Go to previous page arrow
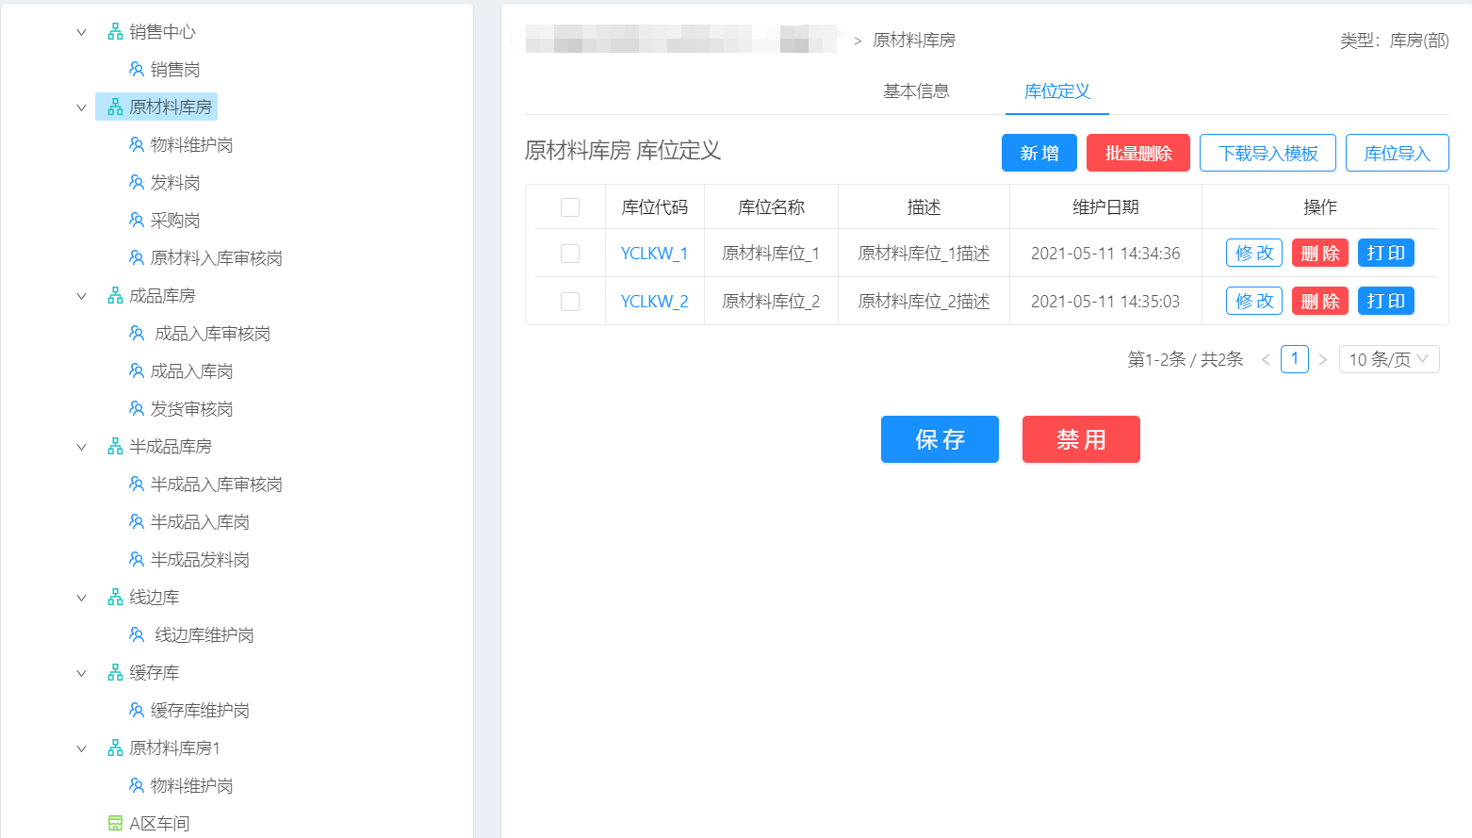 1266,359
